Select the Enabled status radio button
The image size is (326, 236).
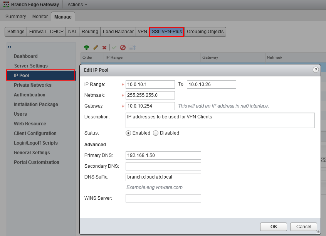tap(128, 133)
